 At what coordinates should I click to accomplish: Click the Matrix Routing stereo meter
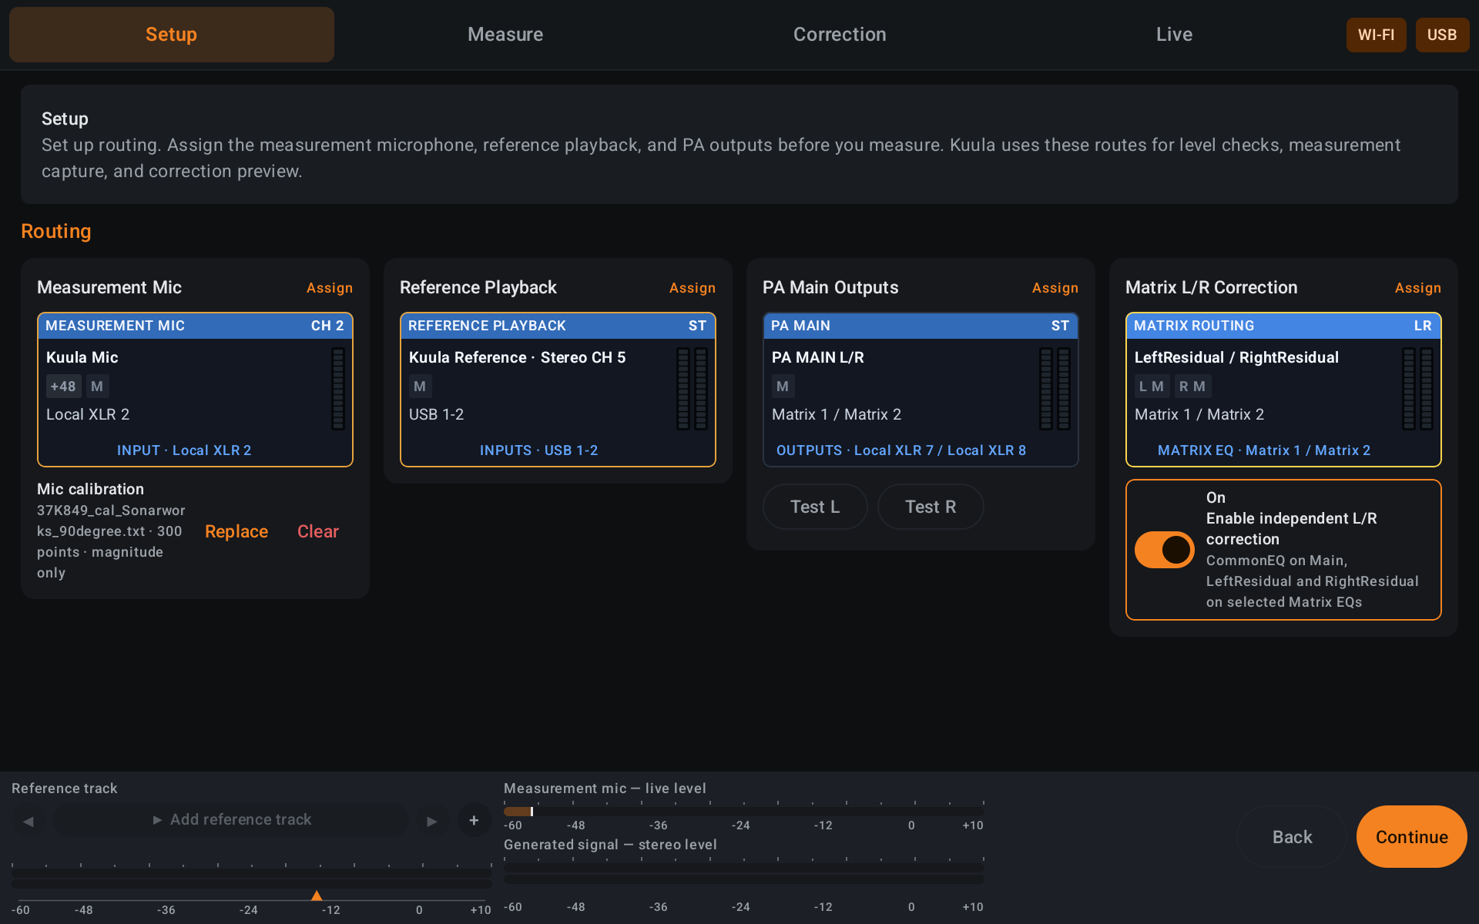point(1417,389)
